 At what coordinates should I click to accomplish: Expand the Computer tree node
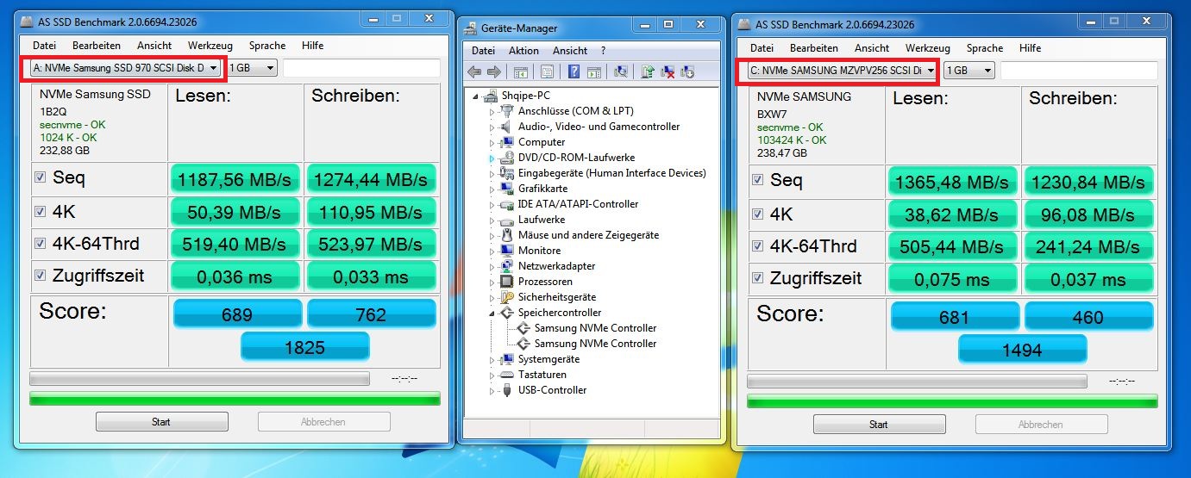tap(493, 142)
